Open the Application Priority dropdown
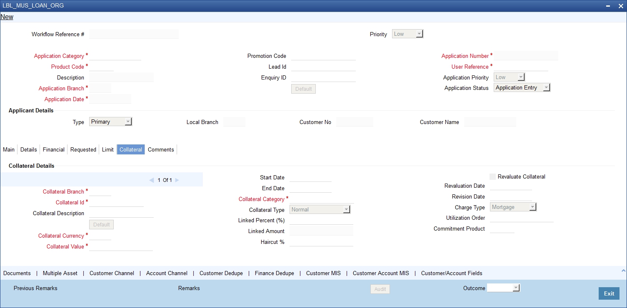 509,77
